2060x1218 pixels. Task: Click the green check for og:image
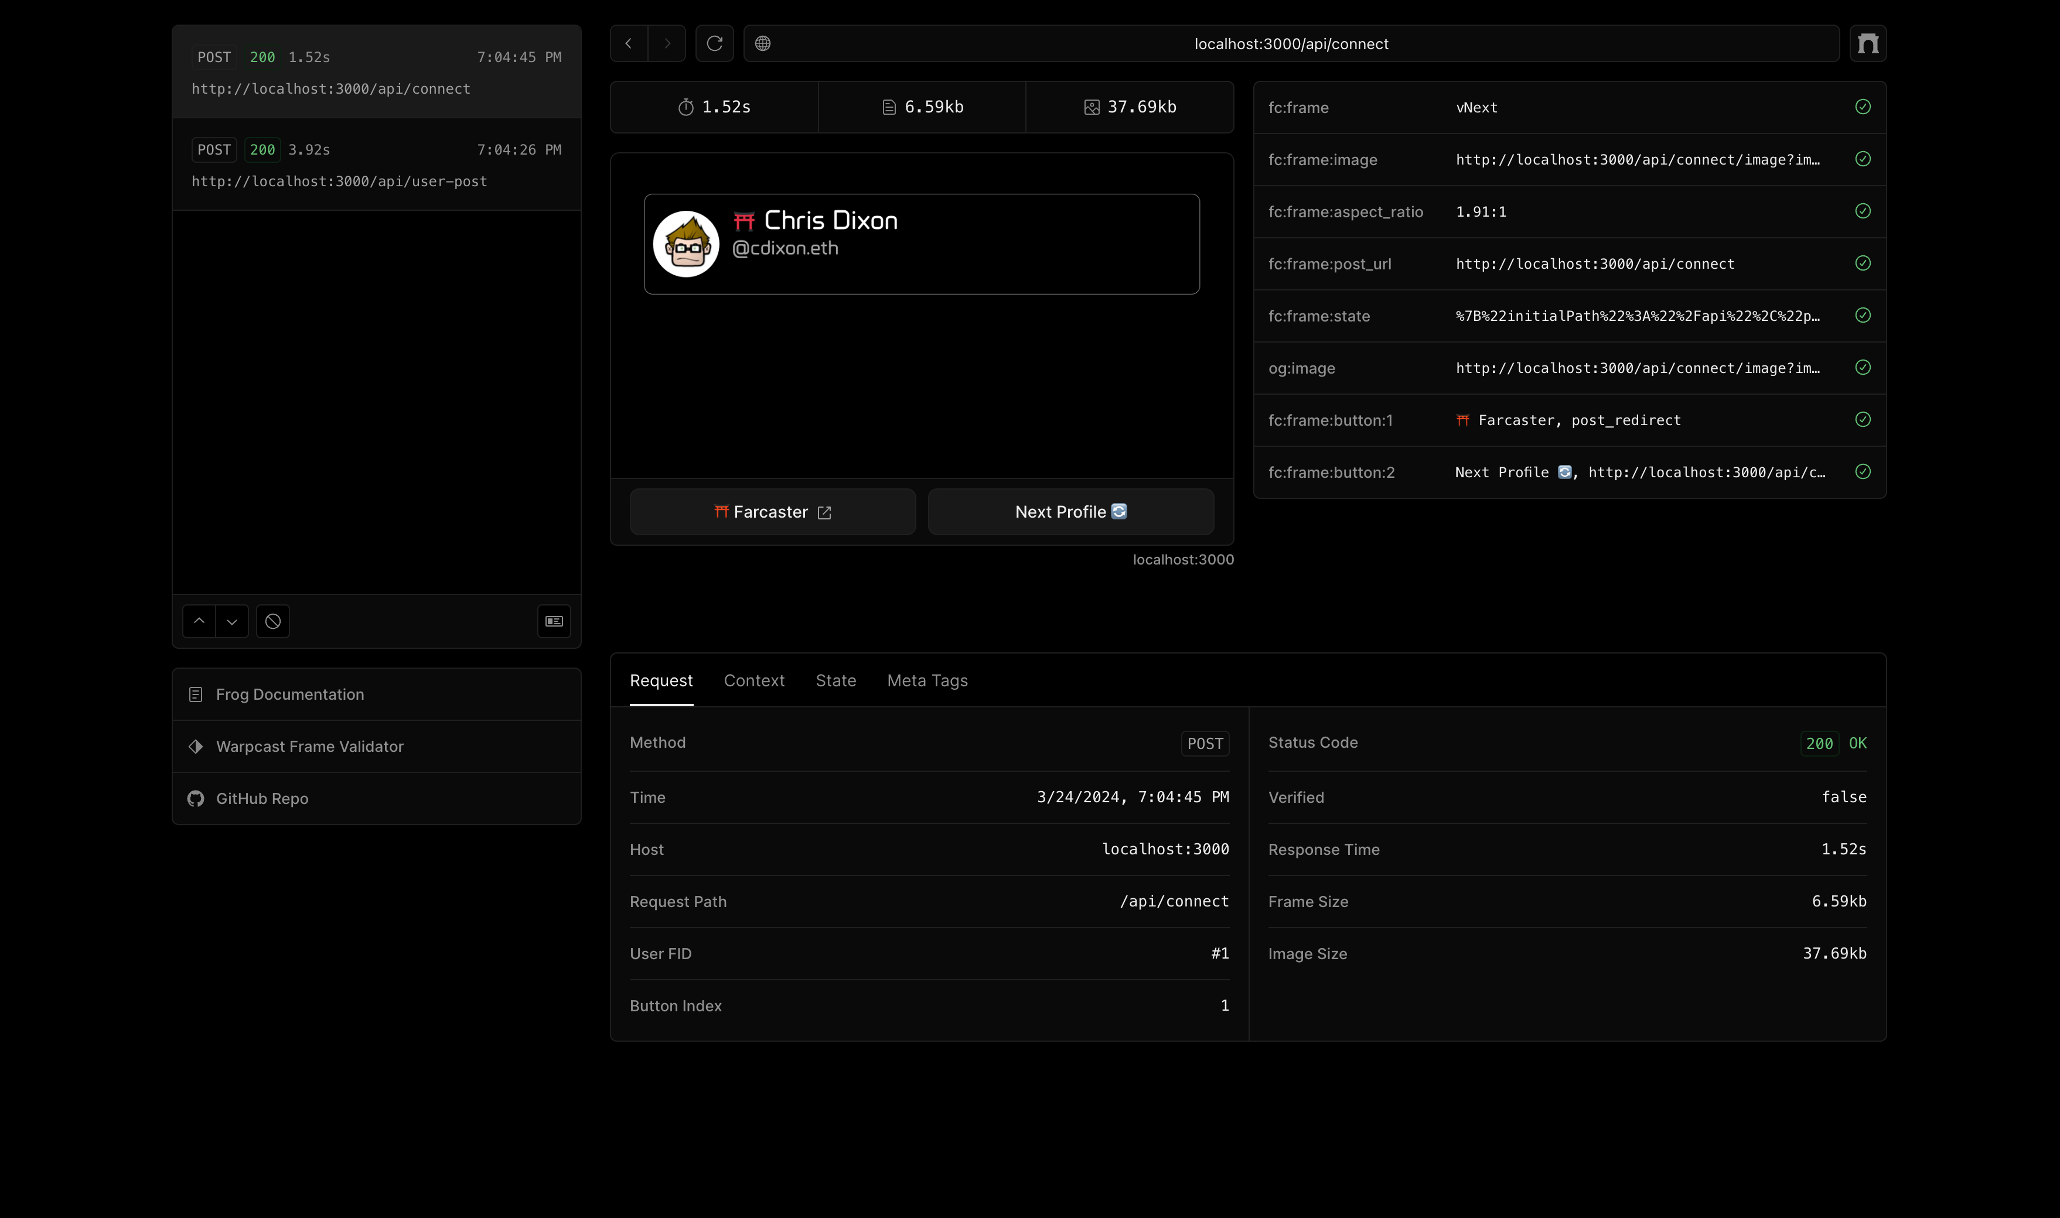point(1863,368)
